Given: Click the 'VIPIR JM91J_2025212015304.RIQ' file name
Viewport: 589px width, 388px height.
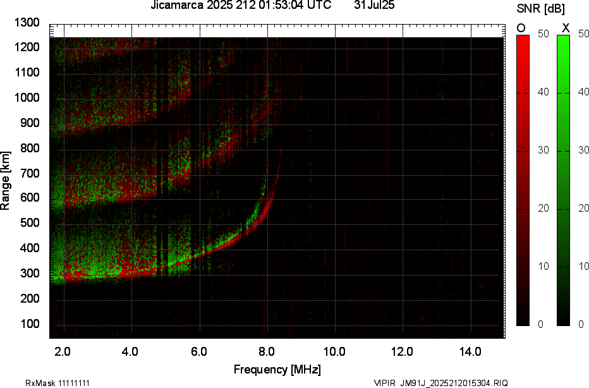Looking at the screenshot, I should click(x=441, y=383).
